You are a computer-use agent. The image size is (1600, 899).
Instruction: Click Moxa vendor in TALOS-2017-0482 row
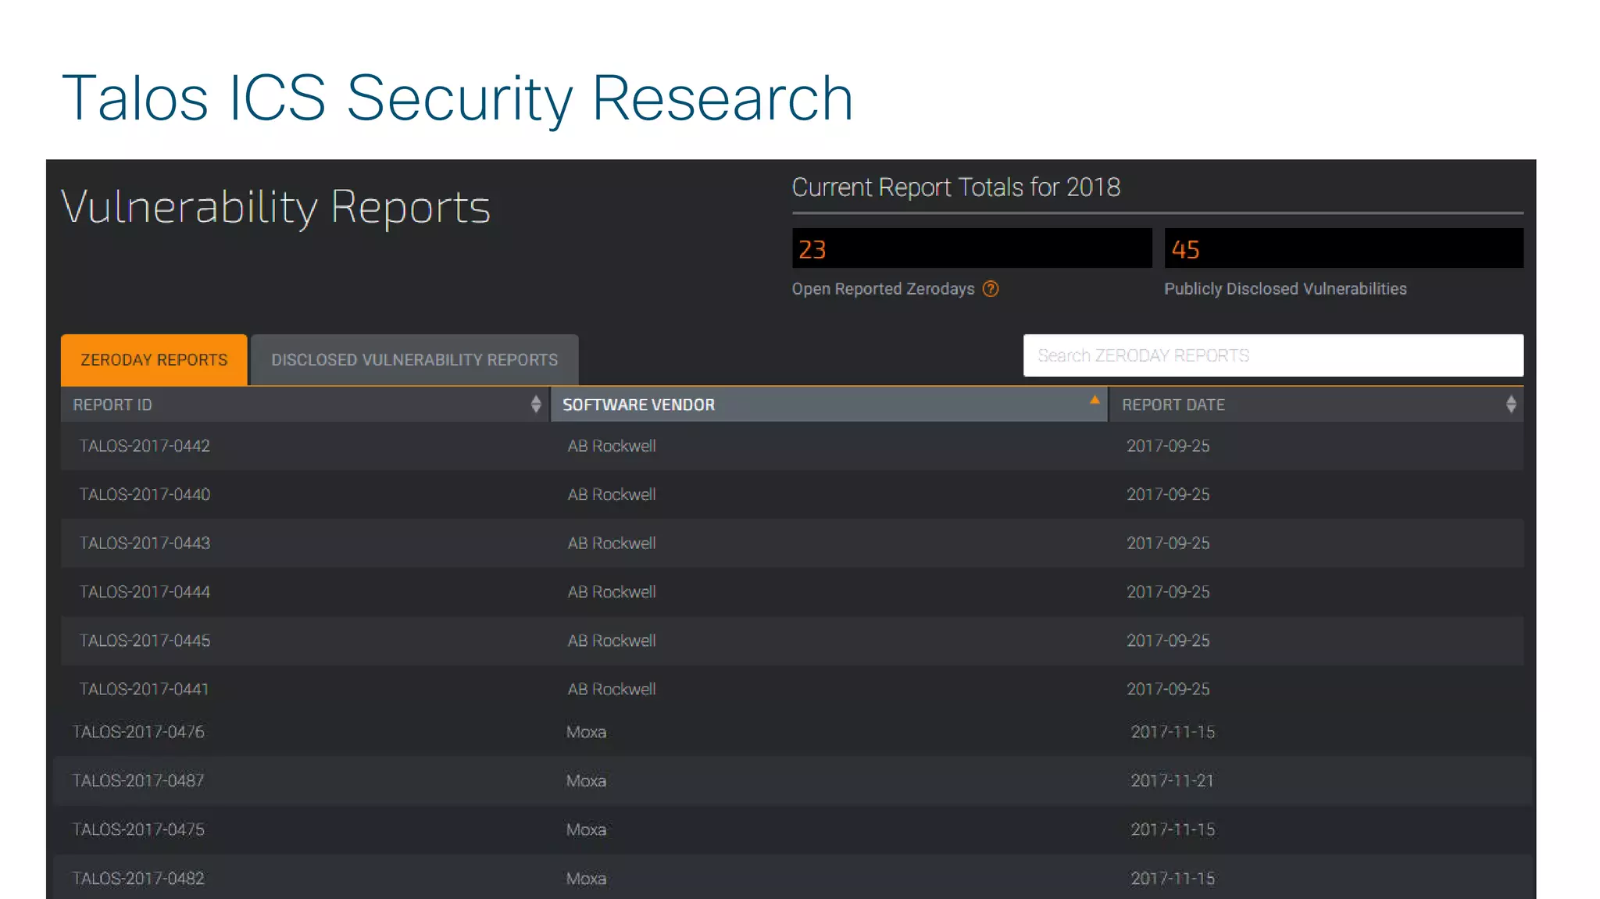pos(586,879)
